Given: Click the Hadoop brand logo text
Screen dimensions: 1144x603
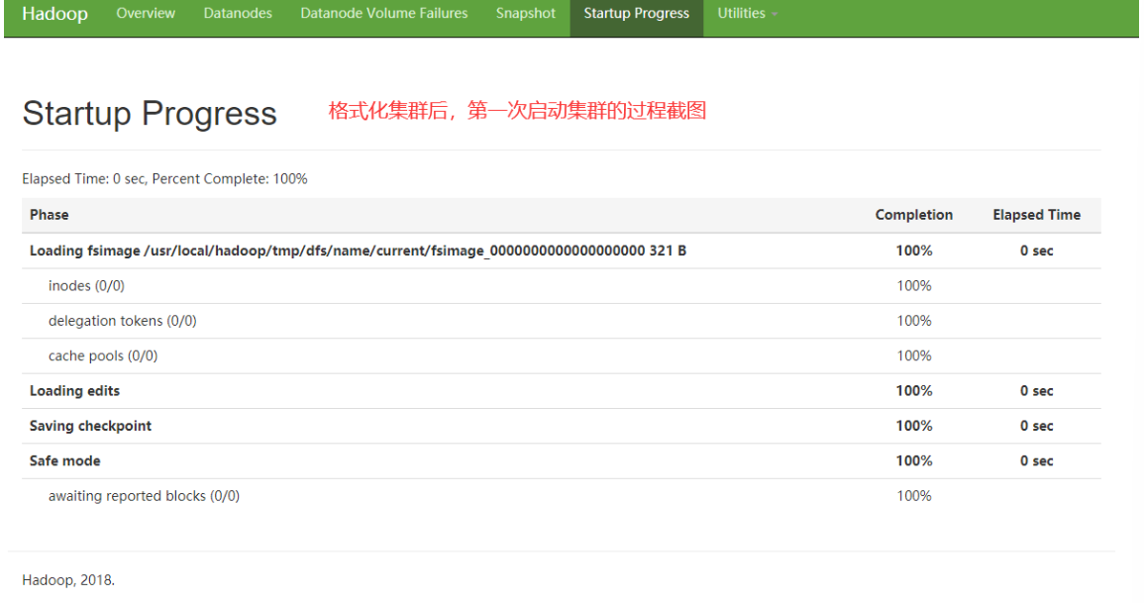Looking at the screenshot, I should coord(54,14).
